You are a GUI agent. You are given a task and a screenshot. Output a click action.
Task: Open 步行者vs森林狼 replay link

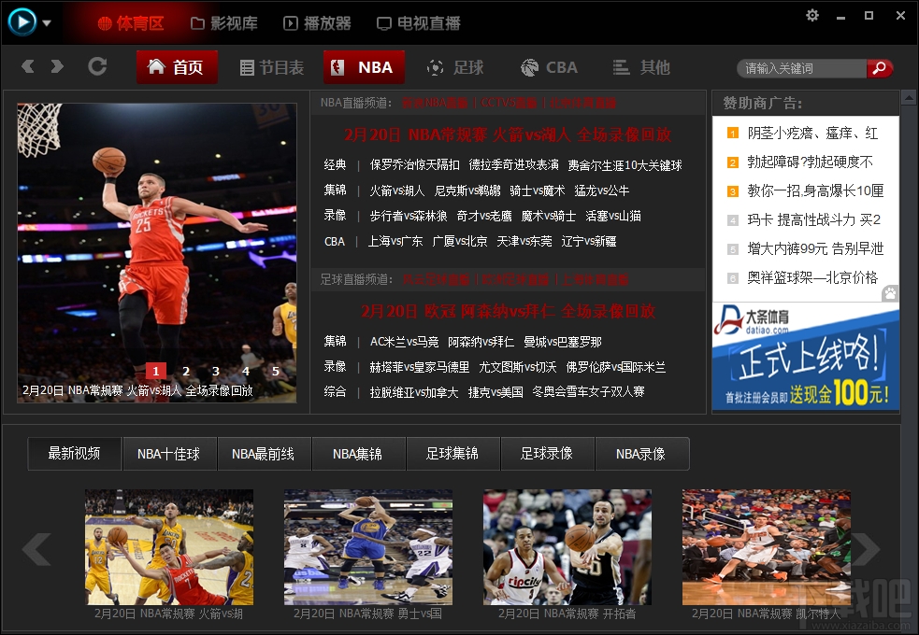coord(409,216)
